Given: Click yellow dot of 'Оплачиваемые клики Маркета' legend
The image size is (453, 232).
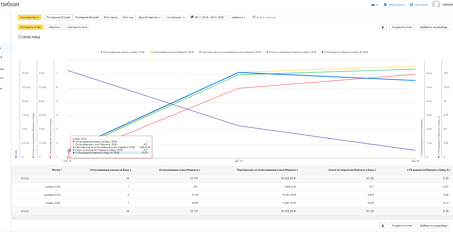Looking at the screenshot, I should pos(151,52).
